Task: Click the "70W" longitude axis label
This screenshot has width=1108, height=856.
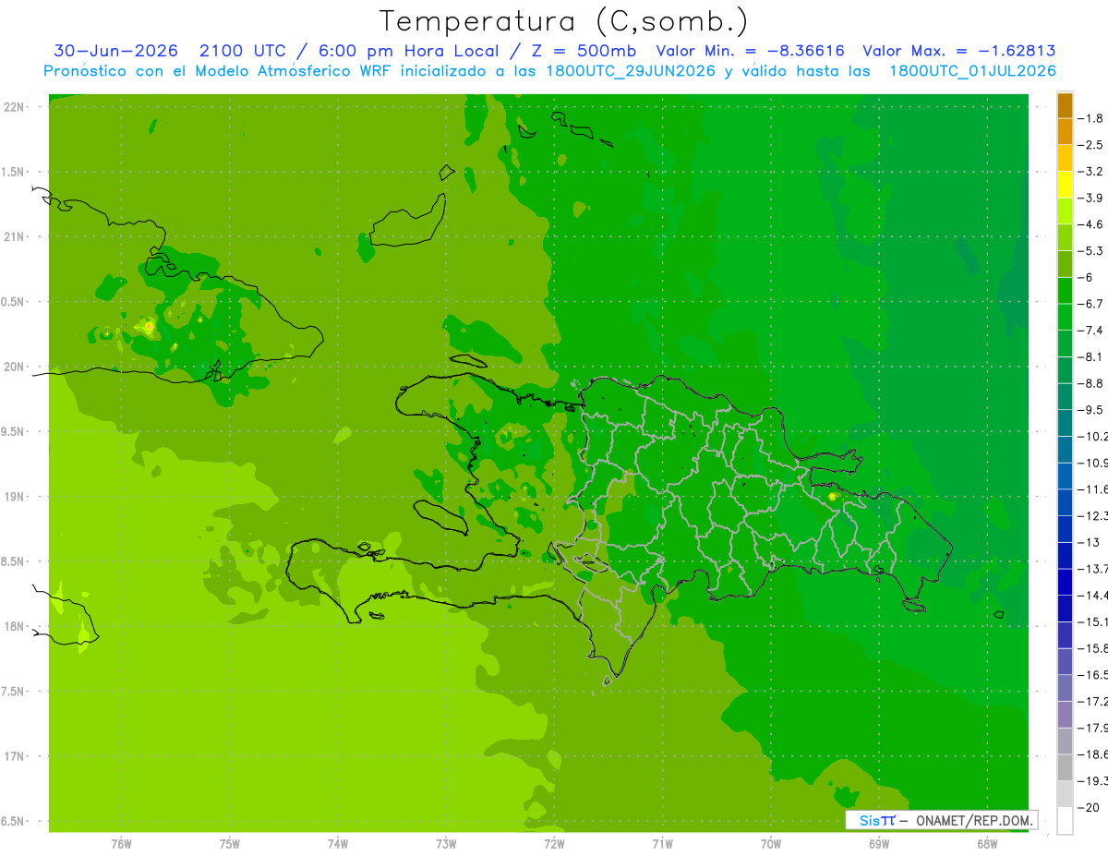Action: 771,843
